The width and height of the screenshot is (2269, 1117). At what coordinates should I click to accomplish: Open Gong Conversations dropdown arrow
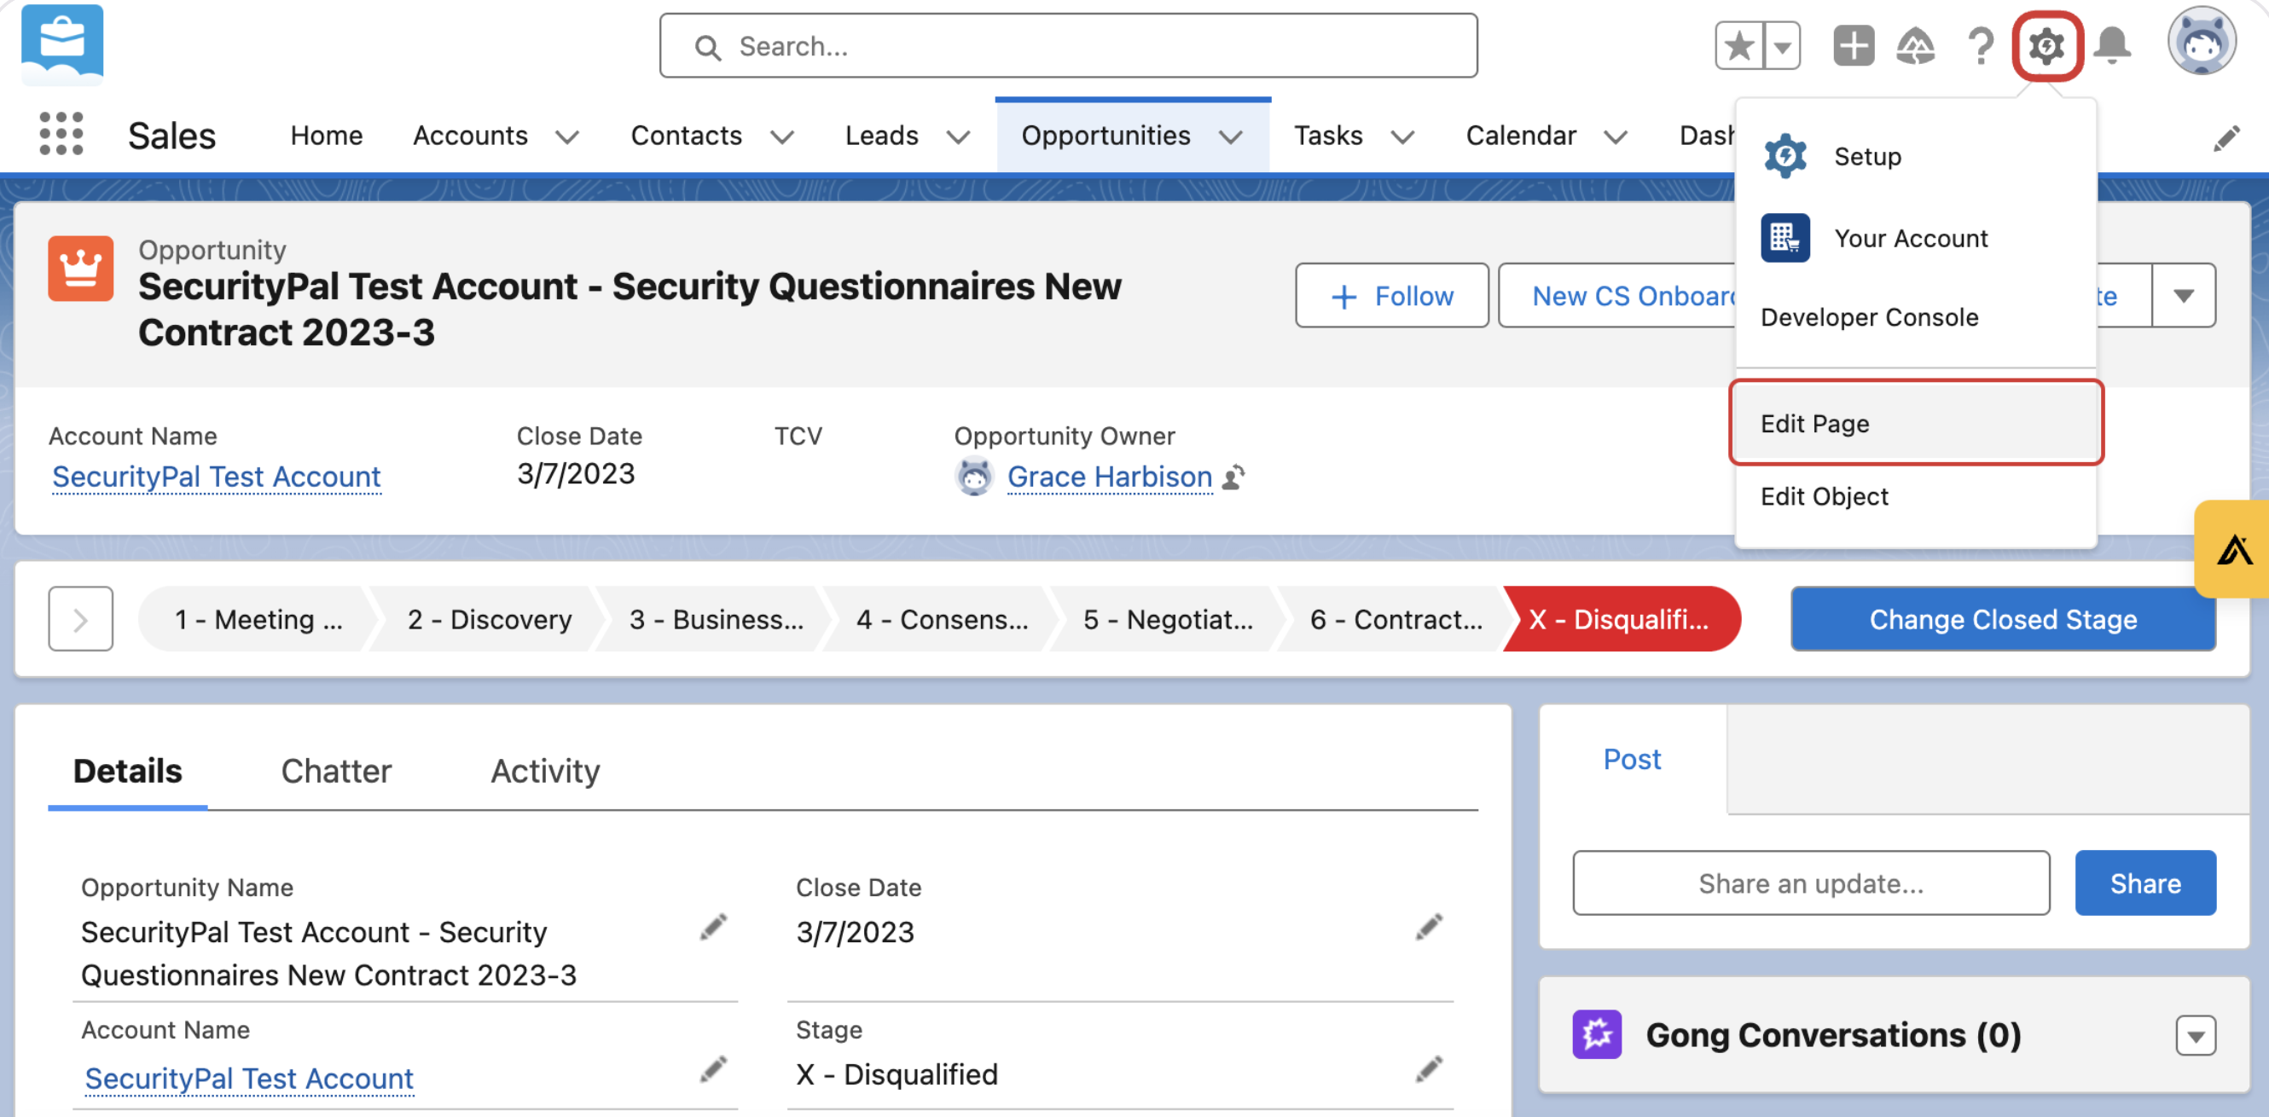[x=2196, y=1036]
